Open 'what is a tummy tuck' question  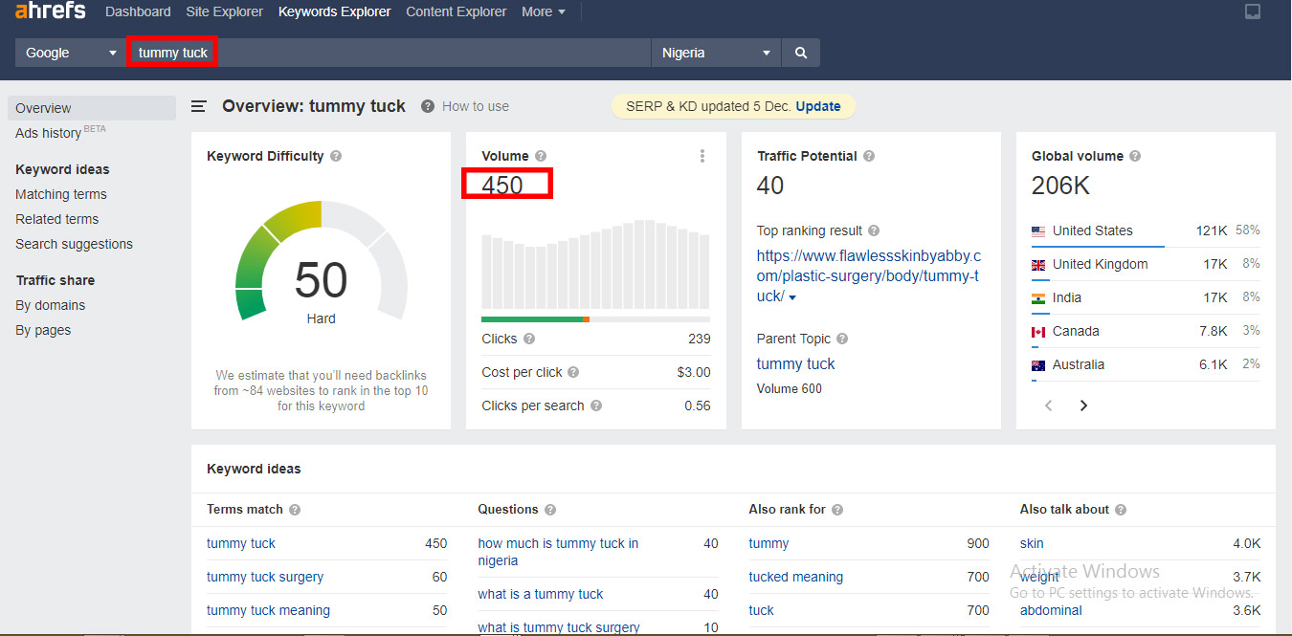pyautogui.click(x=541, y=594)
